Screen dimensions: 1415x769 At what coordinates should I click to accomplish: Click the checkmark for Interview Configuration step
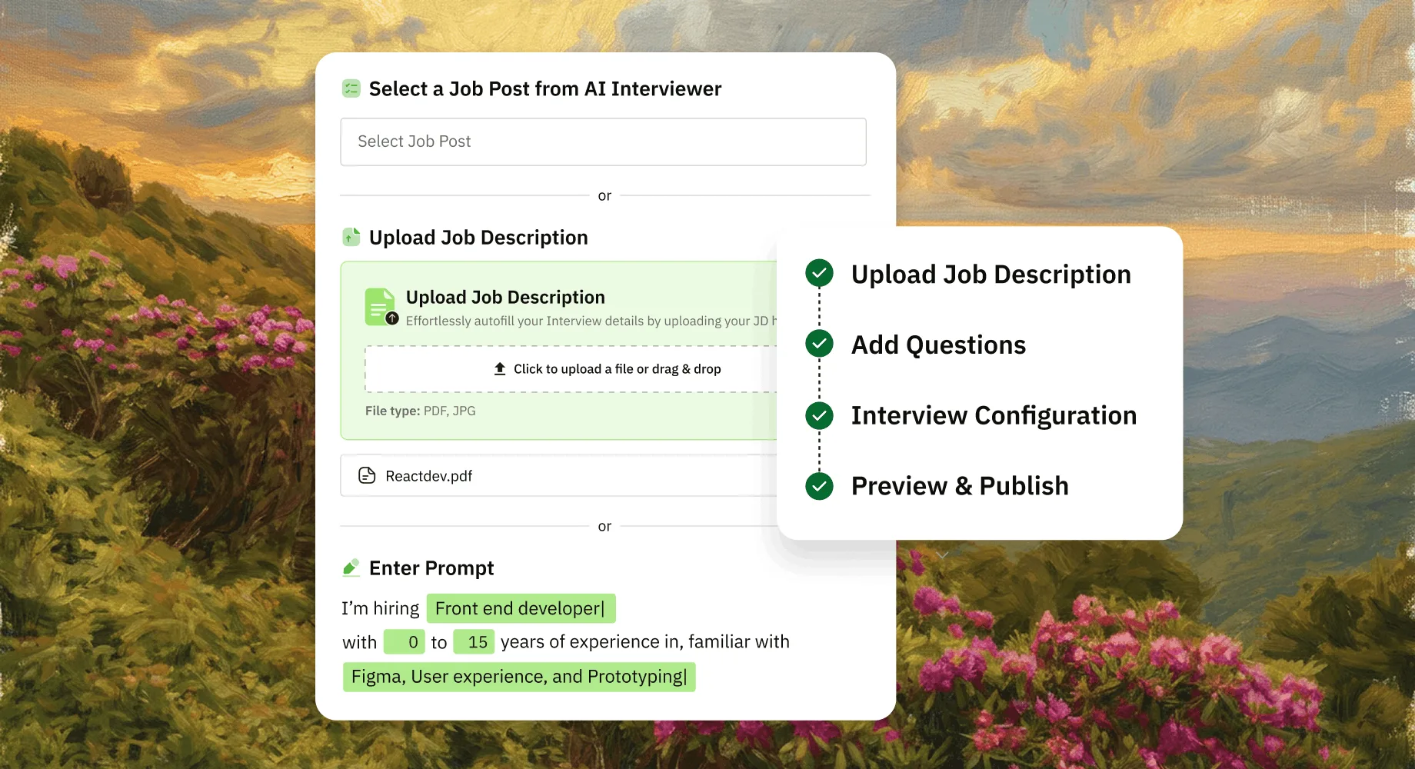click(819, 416)
